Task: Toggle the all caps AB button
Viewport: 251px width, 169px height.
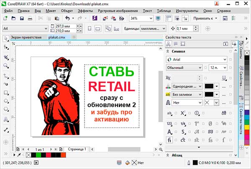Action: point(224,113)
